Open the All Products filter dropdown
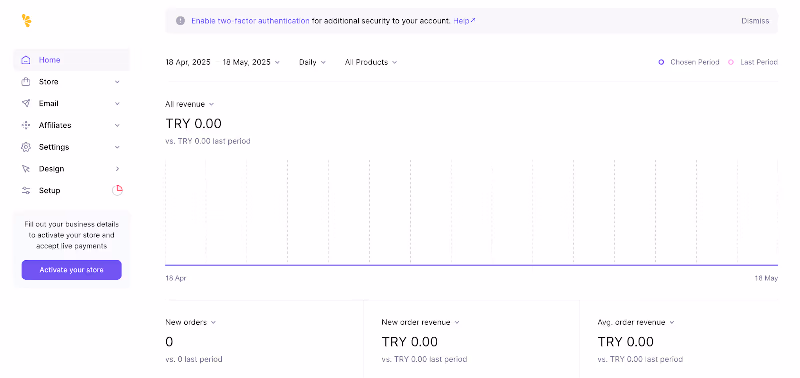Image resolution: width=800 pixels, height=378 pixels. [x=371, y=62]
